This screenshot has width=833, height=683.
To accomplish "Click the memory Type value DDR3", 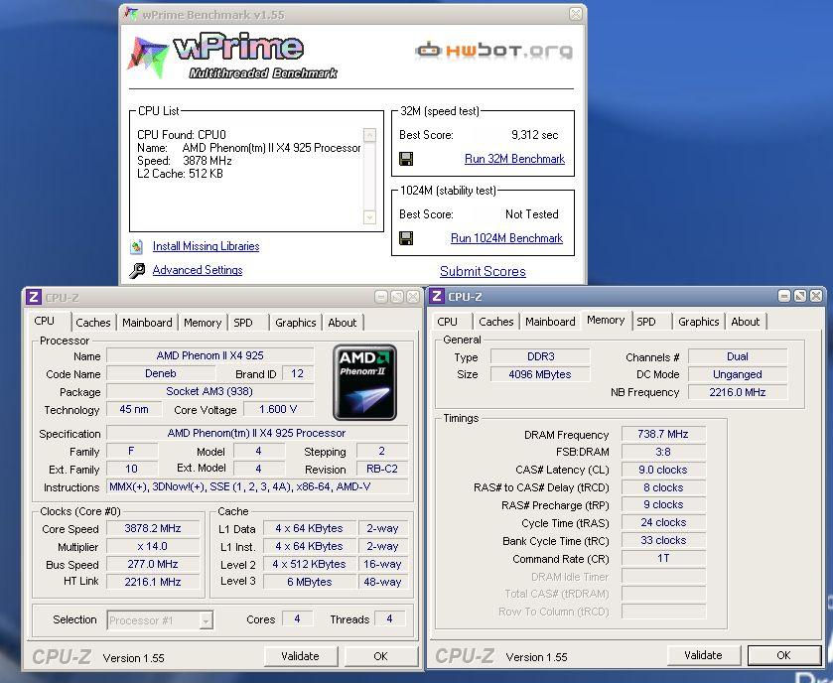I will point(540,356).
